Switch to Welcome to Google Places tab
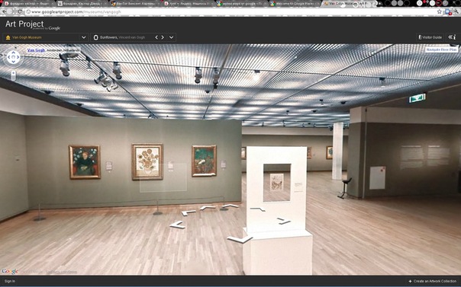 [x=295, y=4]
